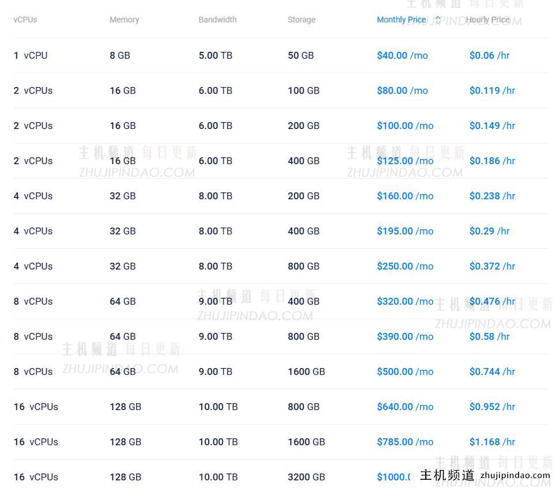
Task: Click 400 GB storage in $320.00 row
Action: click(304, 302)
